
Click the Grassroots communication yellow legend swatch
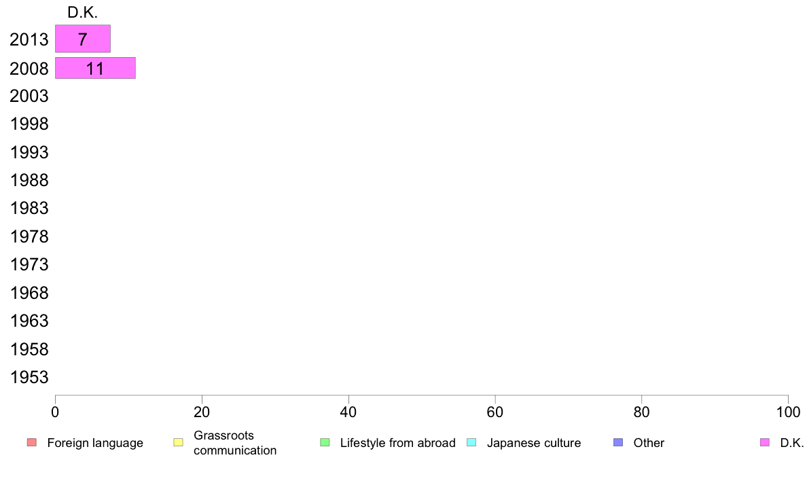point(179,442)
